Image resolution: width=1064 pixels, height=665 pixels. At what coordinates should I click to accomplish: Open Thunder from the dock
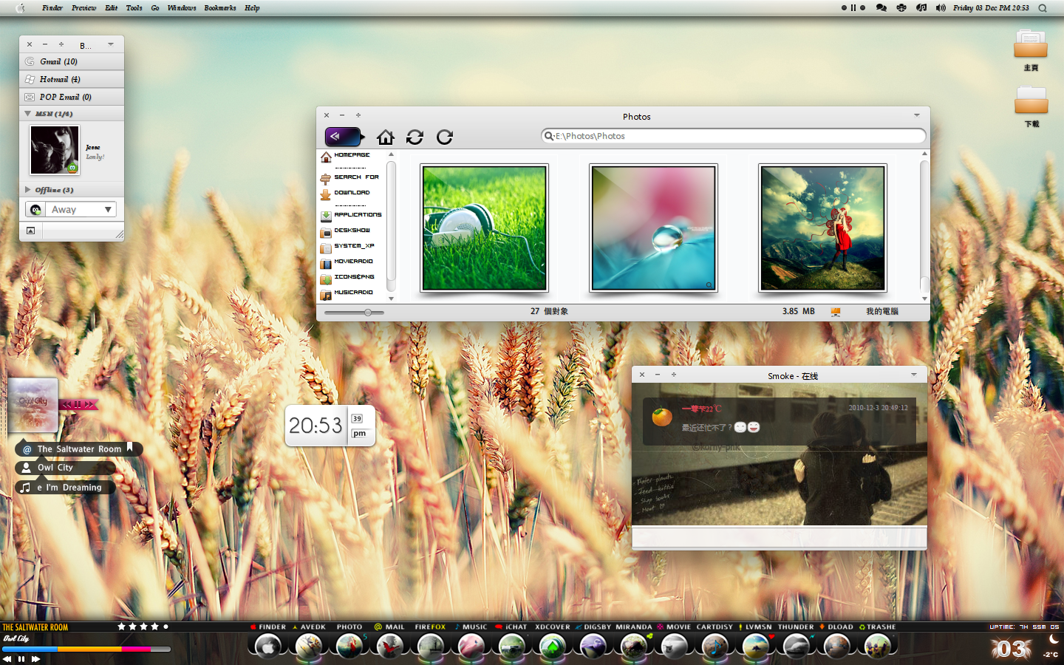coord(796,647)
